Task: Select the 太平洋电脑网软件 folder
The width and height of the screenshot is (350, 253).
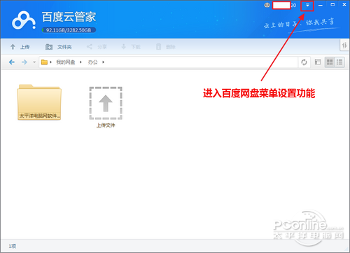Action: point(39,102)
